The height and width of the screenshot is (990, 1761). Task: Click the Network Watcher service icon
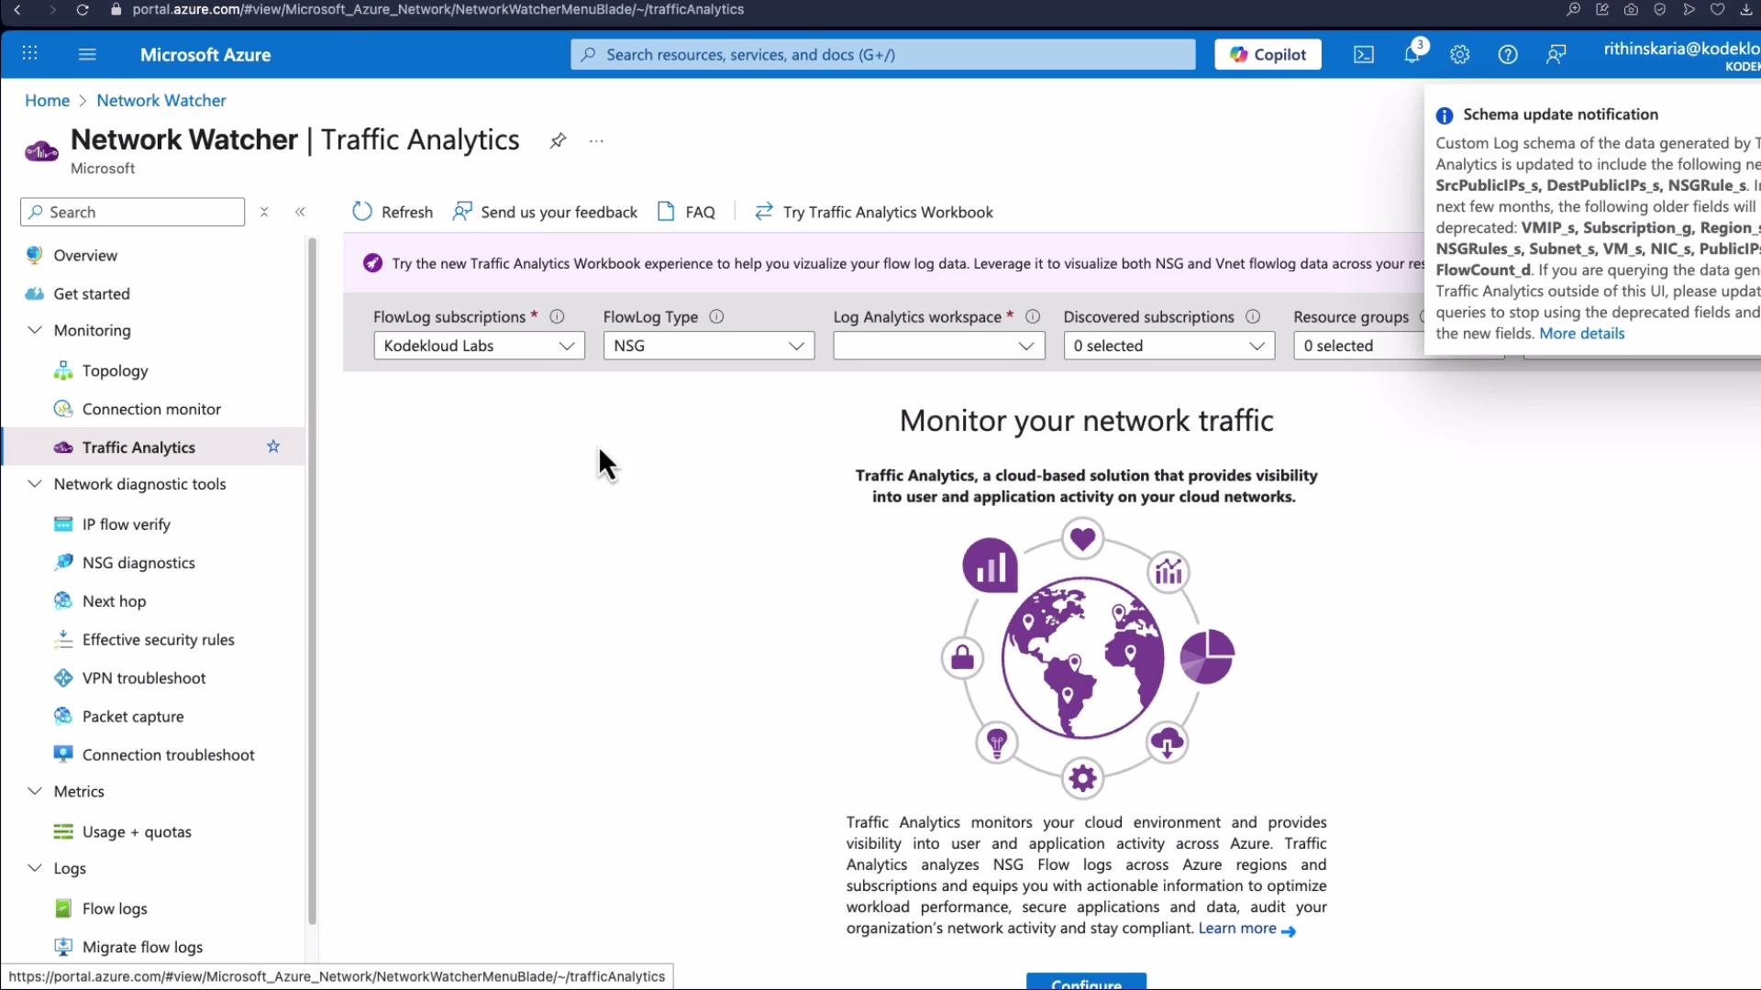click(41, 150)
